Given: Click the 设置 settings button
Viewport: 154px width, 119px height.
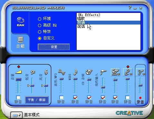Looking at the screenshot, I should pyautogui.click(x=54, y=47).
